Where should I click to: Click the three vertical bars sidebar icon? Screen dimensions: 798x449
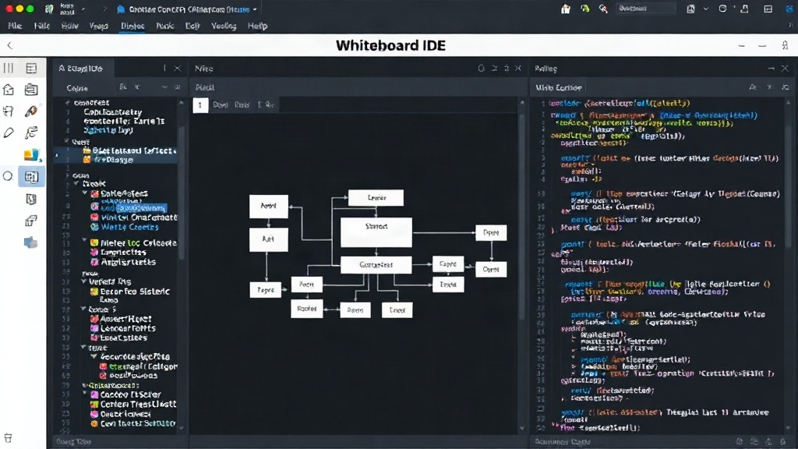[9, 68]
